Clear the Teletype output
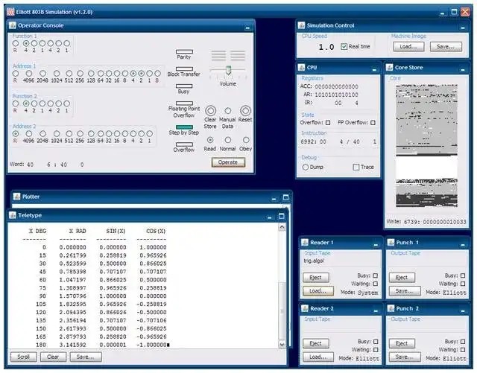This screenshot has height=373, width=477. pyautogui.click(x=53, y=357)
